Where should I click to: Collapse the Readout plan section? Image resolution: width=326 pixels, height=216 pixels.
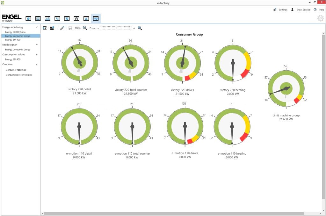click(37, 45)
